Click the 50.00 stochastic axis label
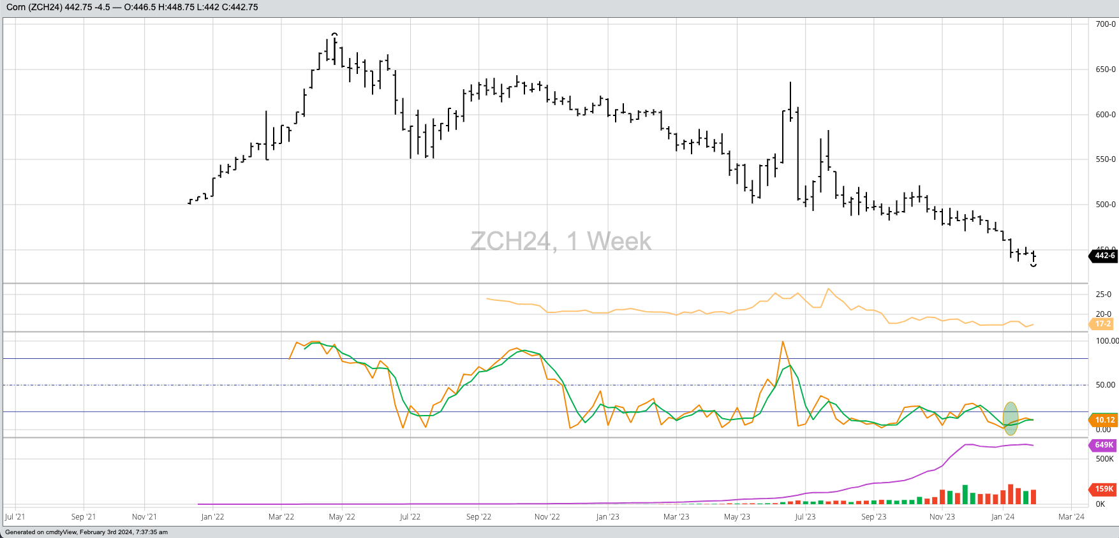 [x=1106, y=385]
